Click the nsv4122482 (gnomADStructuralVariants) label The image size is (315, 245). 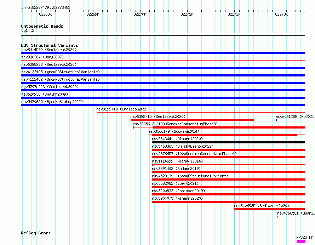click(61, 79)
